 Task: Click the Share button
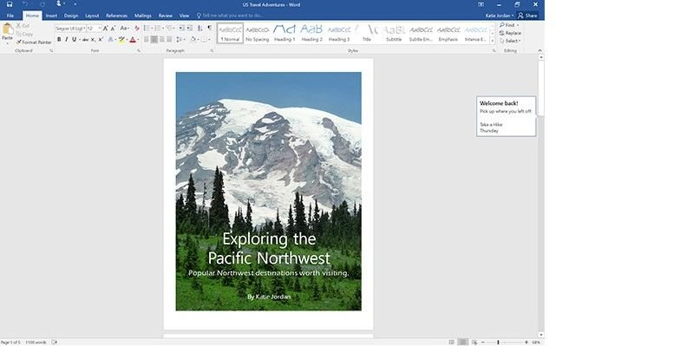(527, 16)
